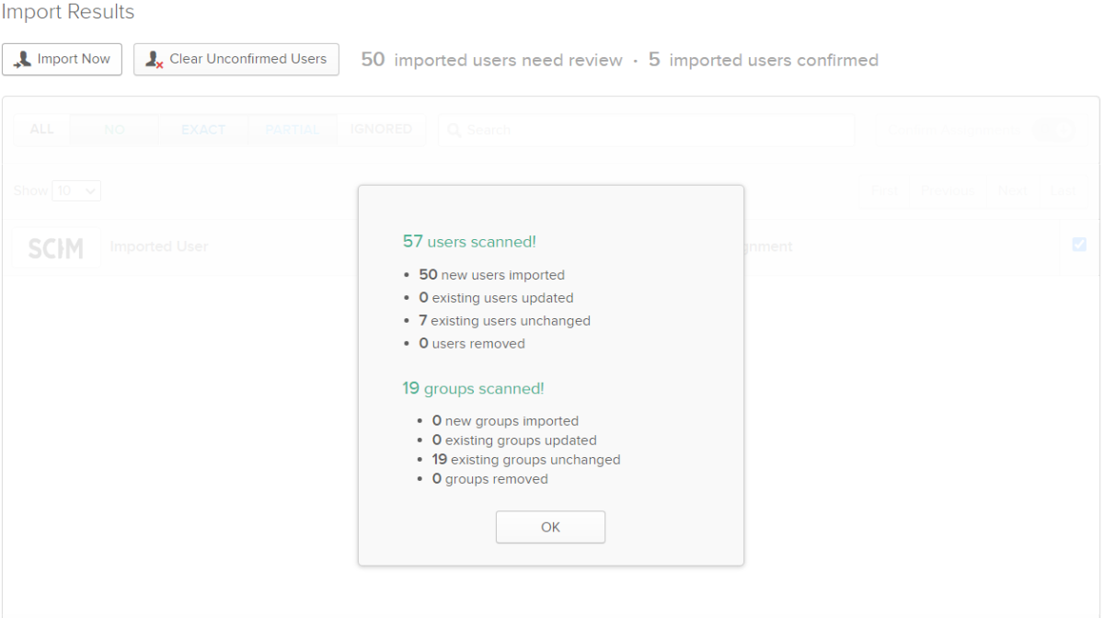Screen dimensions: 1104x618
Task: Go to the First page
Action: coord(884,190)
